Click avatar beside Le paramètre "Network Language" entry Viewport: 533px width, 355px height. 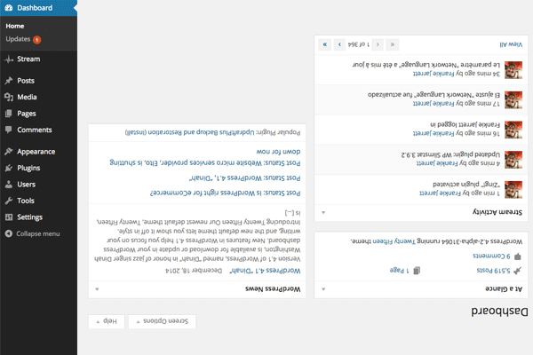click(x=513, y=70)
